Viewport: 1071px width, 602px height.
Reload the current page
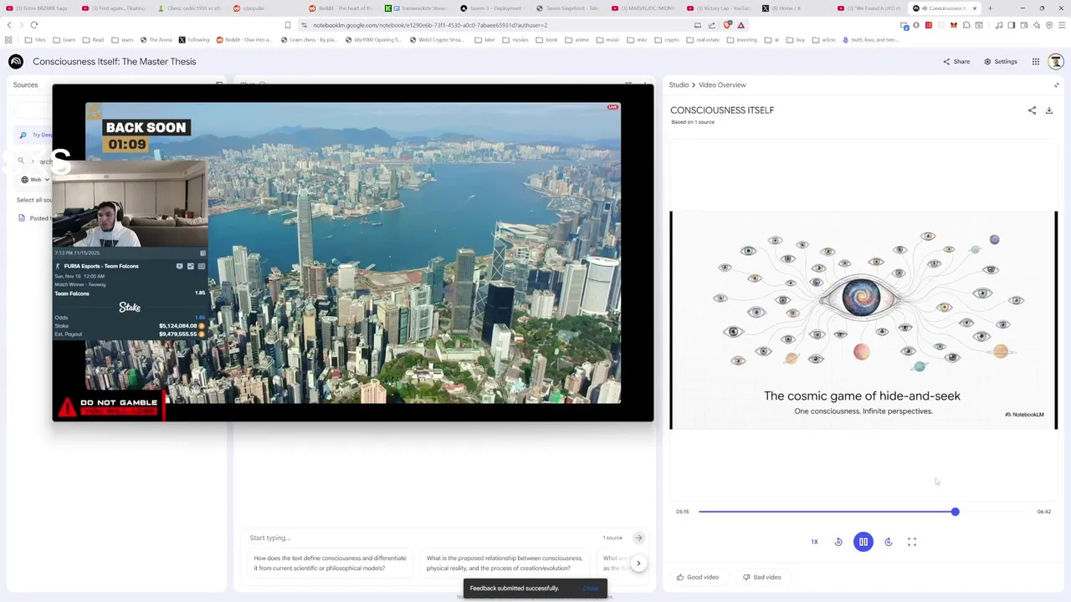pos(33,25)
